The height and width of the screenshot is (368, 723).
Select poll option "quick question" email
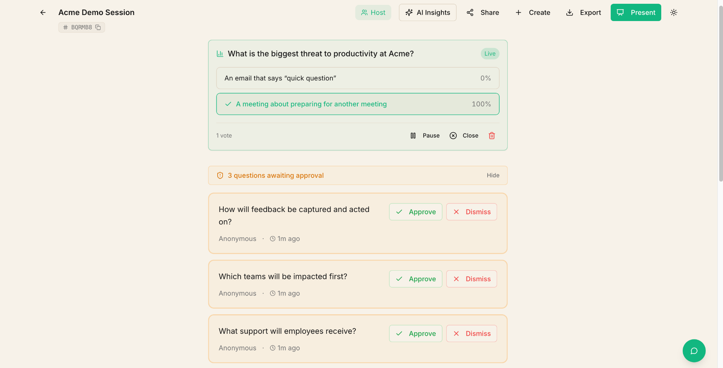point(358,78)
